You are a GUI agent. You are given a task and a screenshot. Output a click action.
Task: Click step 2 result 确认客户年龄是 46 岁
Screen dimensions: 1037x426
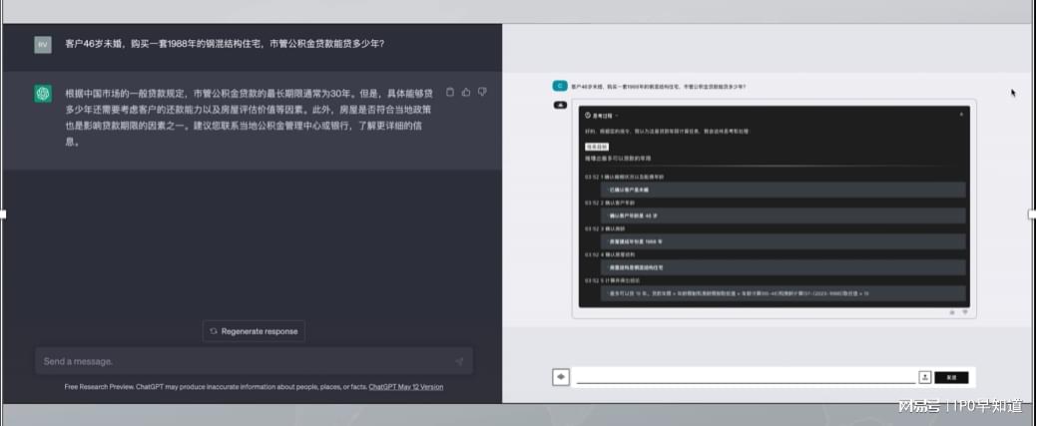(783, 215)
